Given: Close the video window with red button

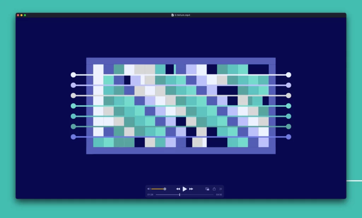Looking at the screenshot, I should click(18, 15).
